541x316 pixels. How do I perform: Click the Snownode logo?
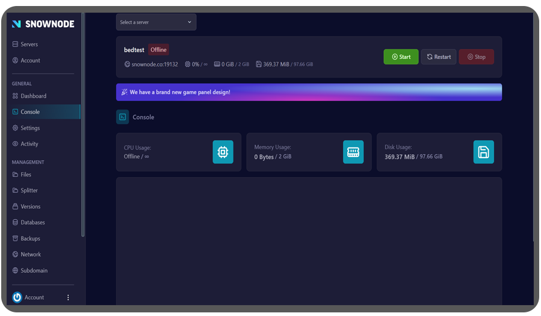[x=43, y=24]
